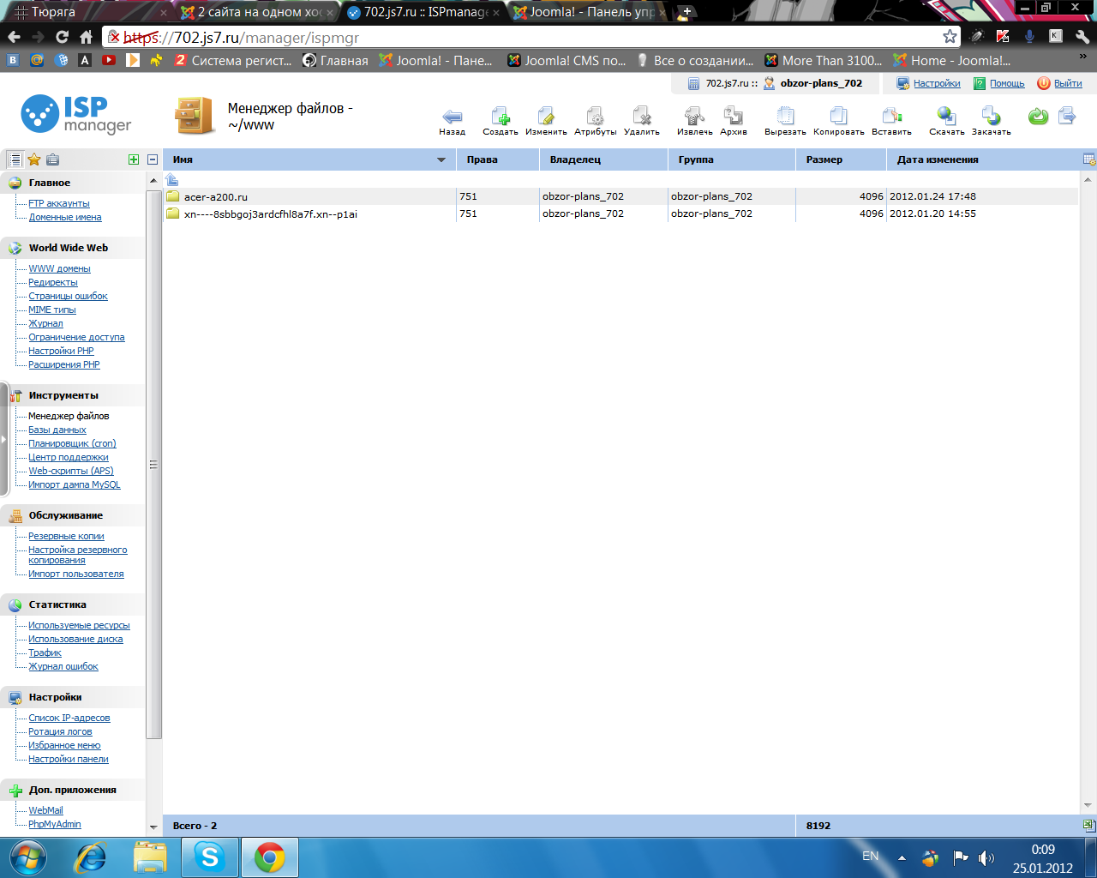Open new browser tab button
This screenshot has width=1097, height=878.
click(x=686, y=12)
